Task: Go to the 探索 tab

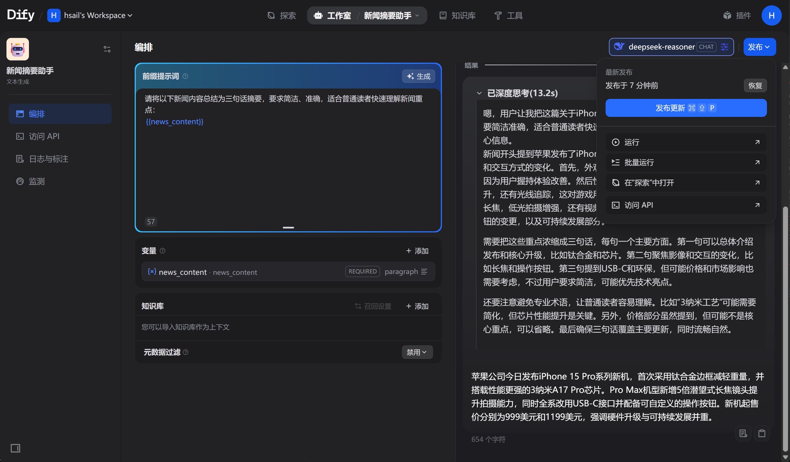Action: 281,15
